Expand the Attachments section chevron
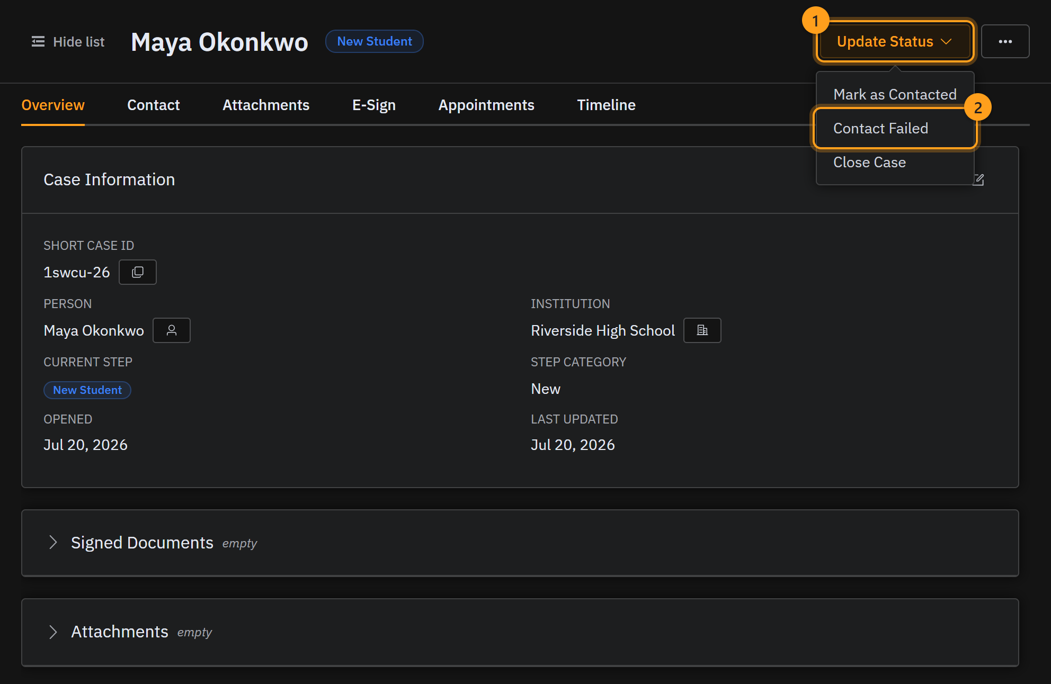The width and height of the screenshot is (1051, 684). click(53, 632)
